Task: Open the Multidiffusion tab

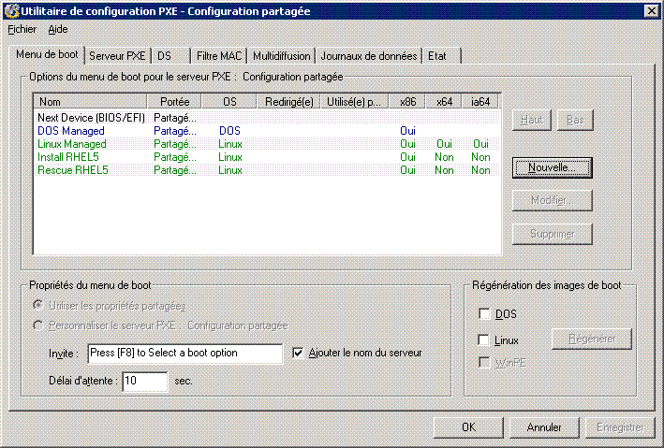Action: 282,56
